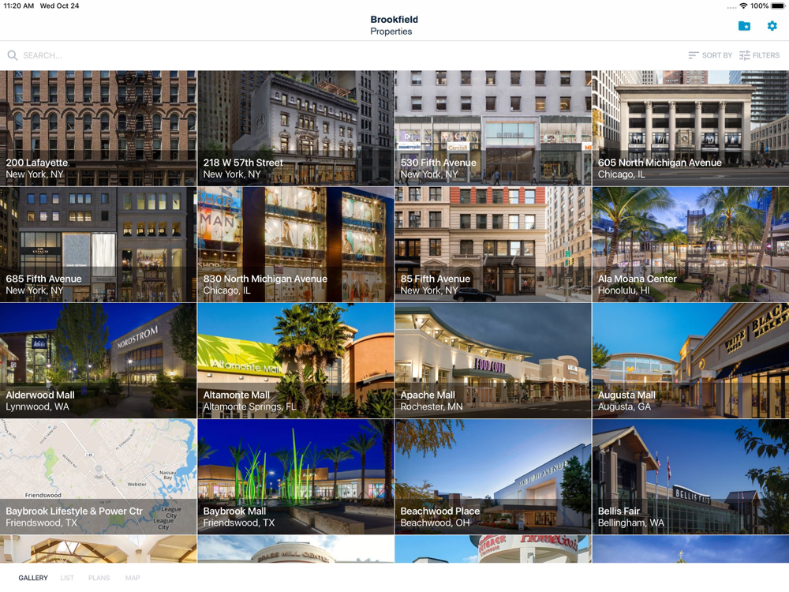This screenshot has height=592, width=789.
Task: Switch to the List tab
Action: 67,578
